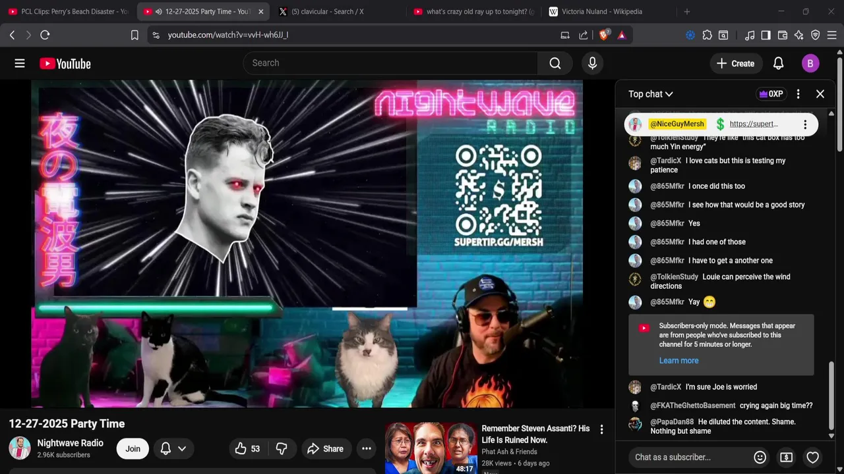844x474 pixels.
Task: Open options on NiceGuyMersh pinned tip
Action: (804, 124)
